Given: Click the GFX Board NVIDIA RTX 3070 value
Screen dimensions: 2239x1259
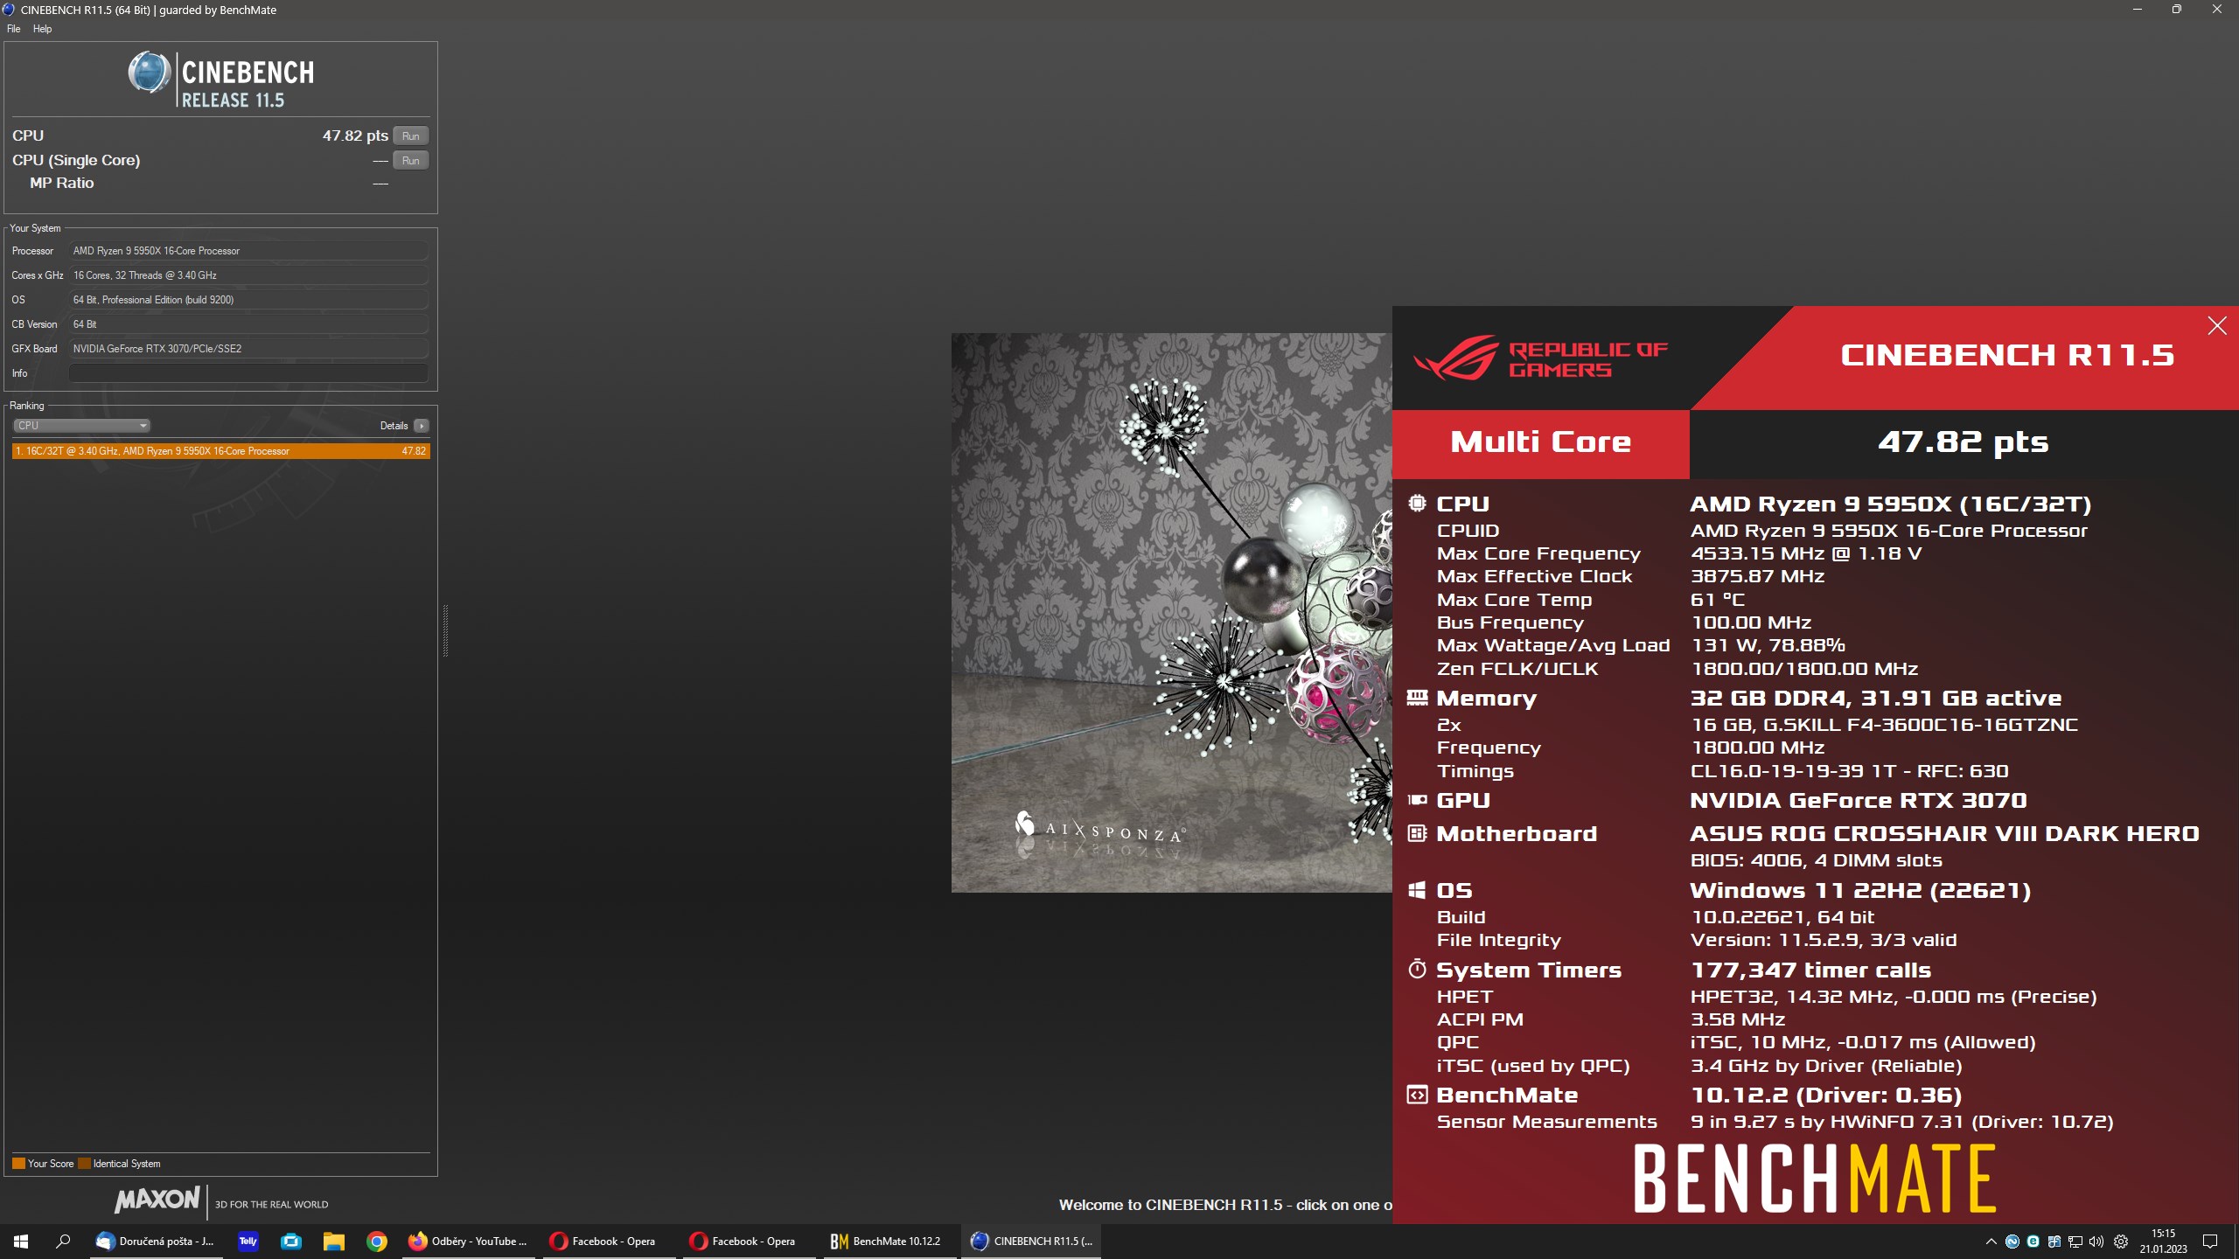Looking at the screenshot, I should tap(248, 349).
